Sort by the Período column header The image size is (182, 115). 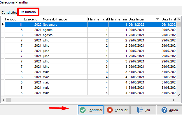(x=14, y=19)
